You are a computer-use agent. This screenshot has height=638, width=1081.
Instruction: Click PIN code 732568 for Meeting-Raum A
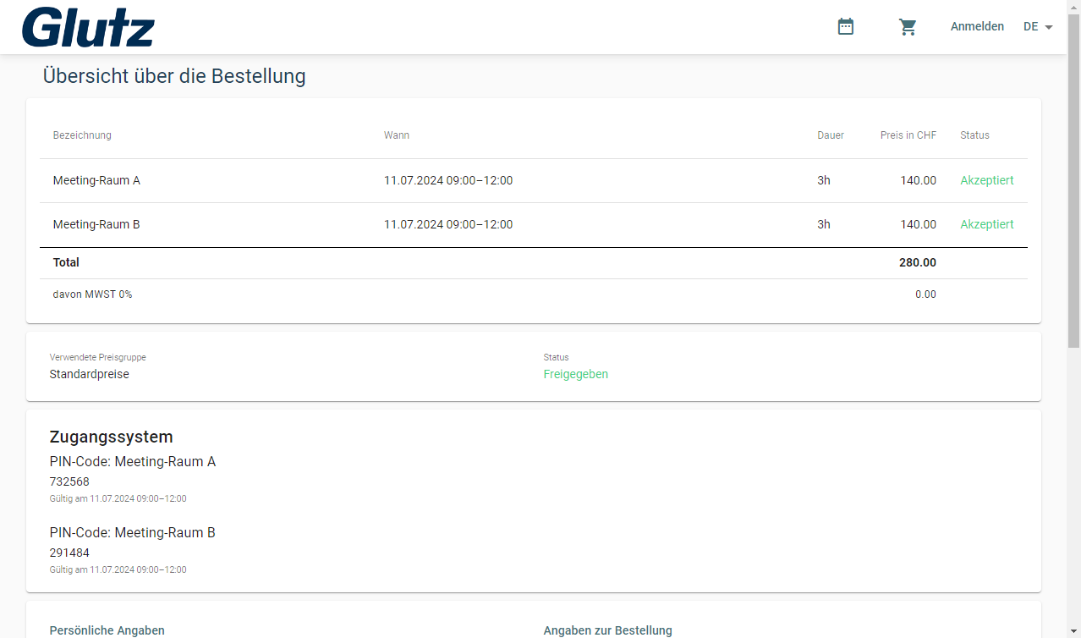[69, 481]
